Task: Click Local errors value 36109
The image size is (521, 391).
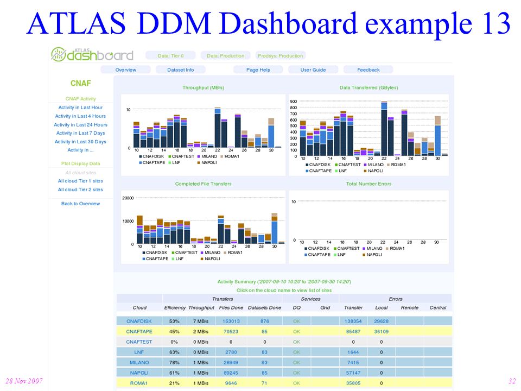Action: (x=381, y=331)
